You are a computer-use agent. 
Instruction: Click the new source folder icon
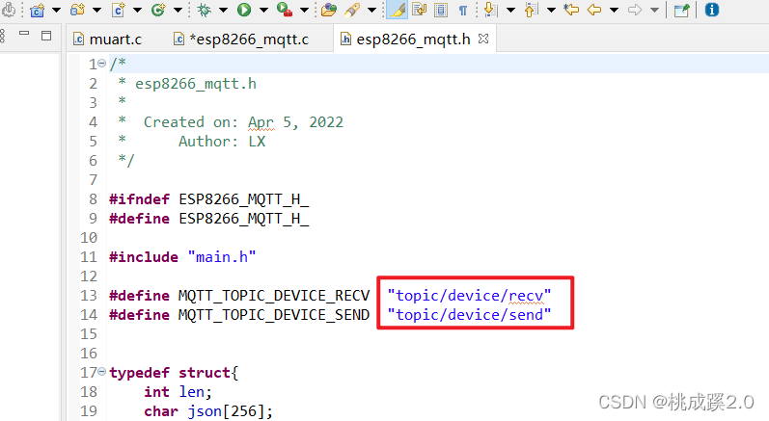click(x=77, y=10)
